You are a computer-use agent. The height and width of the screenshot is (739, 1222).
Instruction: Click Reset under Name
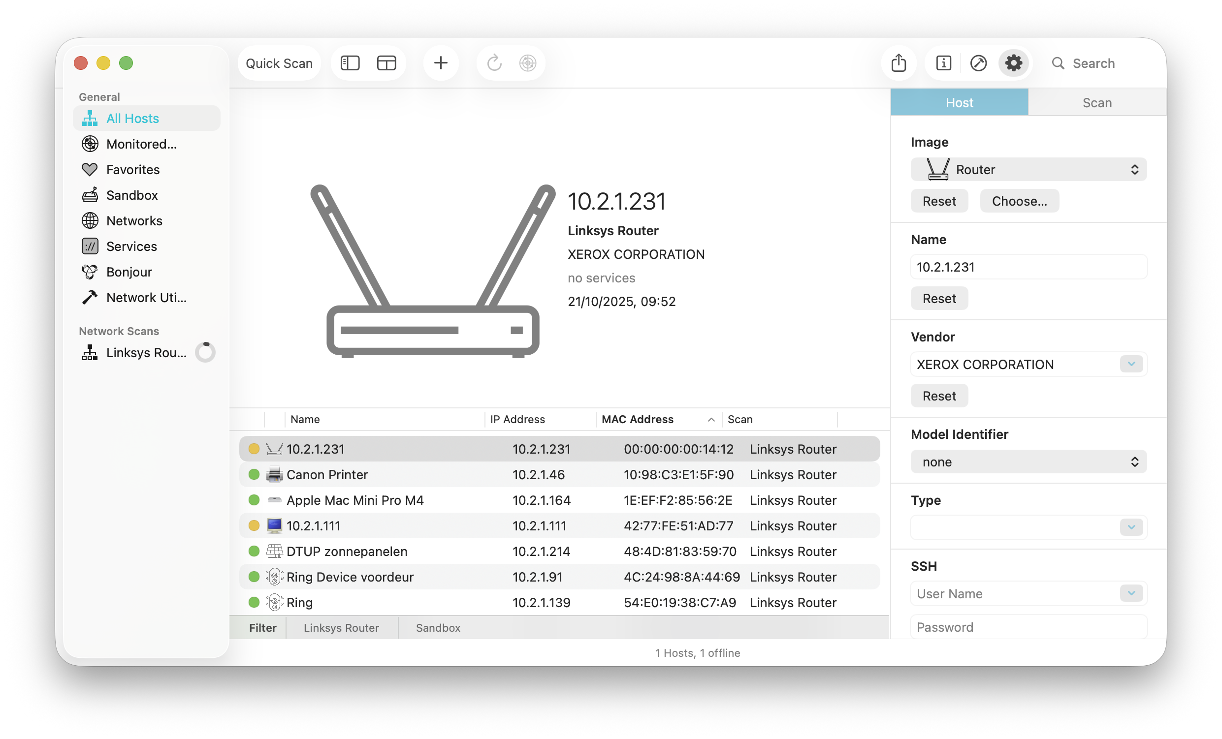[x=939, y=299]
